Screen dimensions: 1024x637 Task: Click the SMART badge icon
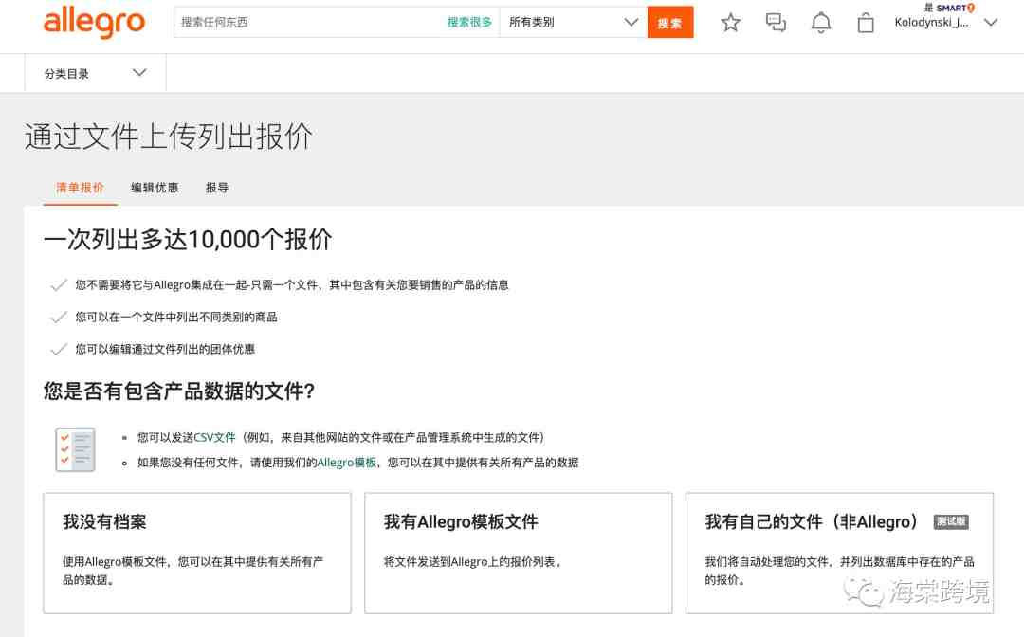pyautogui.click(x=955, y=8)
